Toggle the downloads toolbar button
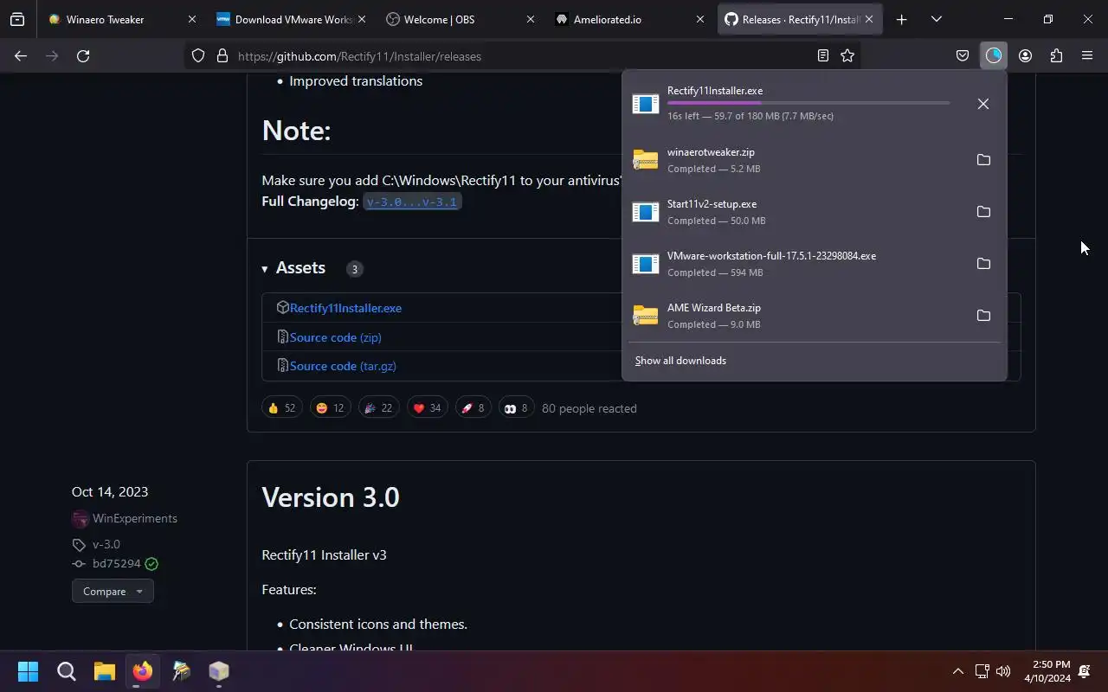 993,56
